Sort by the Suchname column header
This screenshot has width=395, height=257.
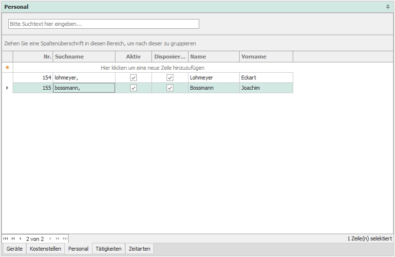pyautogui.click(x=84, y=57)
